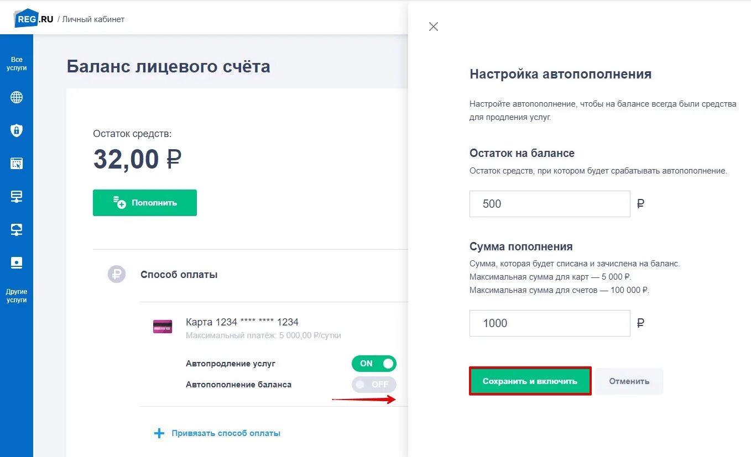
Task: Open the server hosting icon in sidebar
Action: (x=17, y=197)
